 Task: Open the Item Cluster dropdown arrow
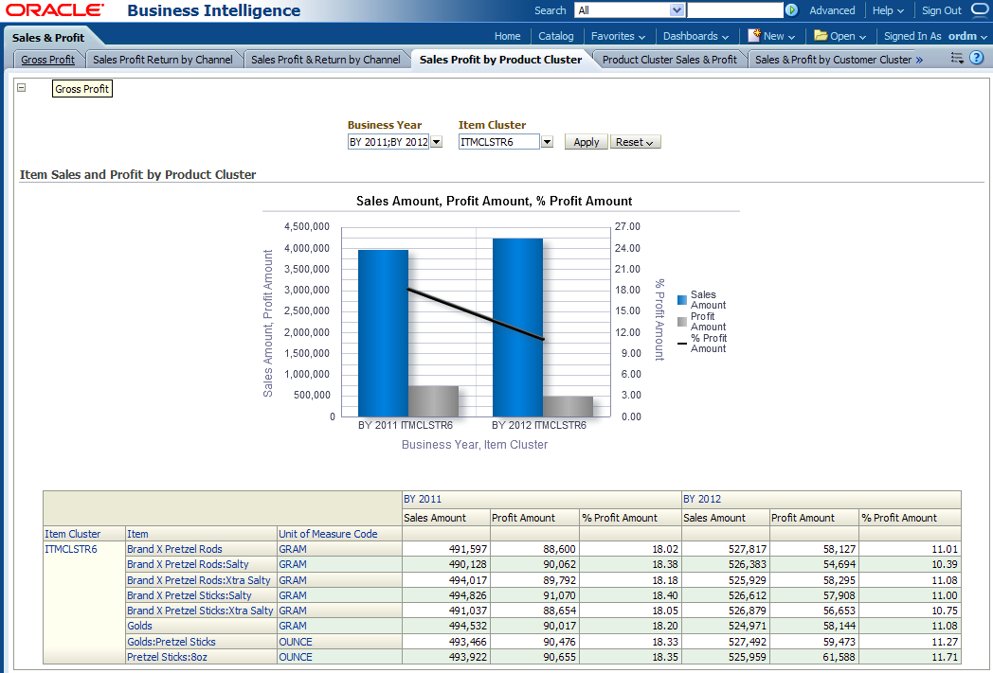click(x=547, y=142)
